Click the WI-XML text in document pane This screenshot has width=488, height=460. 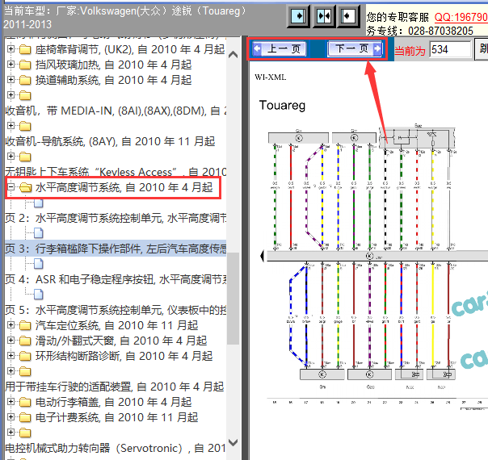click(x=270, y=77)
